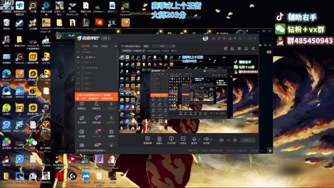Image resolution: width=334 pixels, height=188 pixels.
Task: Dismiss the orange notification banner
Action: click(115, 95)
